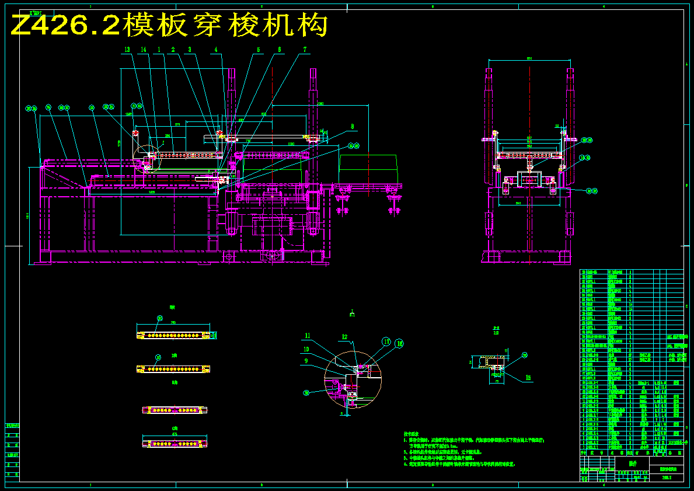Click the circled balloon number 17
Viewport: 694px width, 491px height.
click(x=387, y=342)
